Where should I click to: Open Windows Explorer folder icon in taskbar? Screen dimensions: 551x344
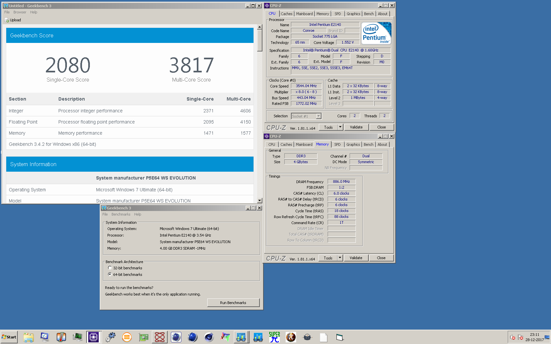click(x=29, y=337)
